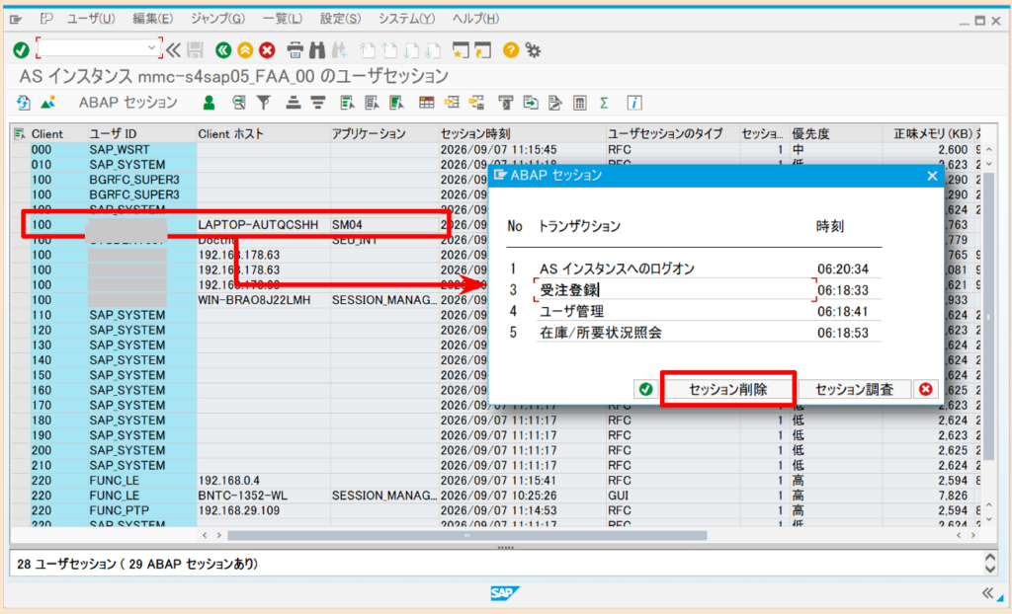Select the ユーザ管理 session row
Image resolution: width=1012 pixels, height=614 pixels.
tap(694, 312)
